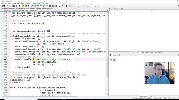Sort variables by Name column
The image size is (179, 100).
(x=111, y=11)
